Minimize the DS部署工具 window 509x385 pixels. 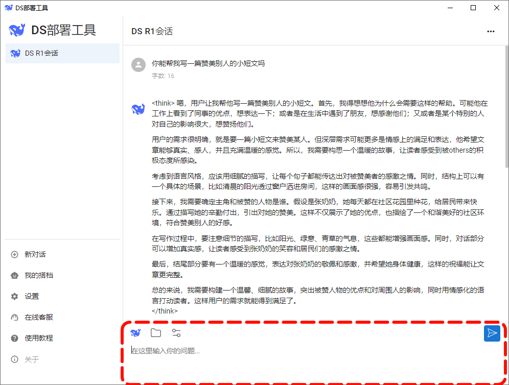click(x=450, y=8)
